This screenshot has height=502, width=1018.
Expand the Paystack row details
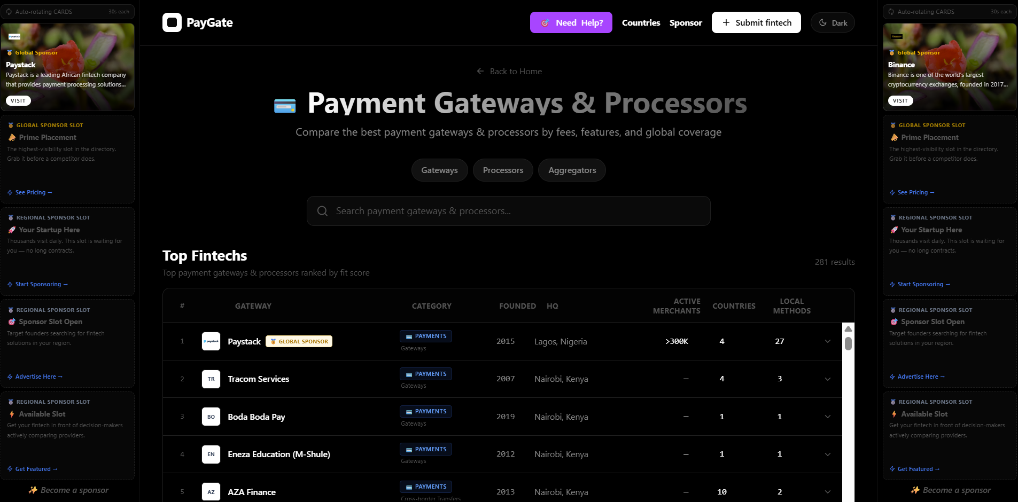(827, 341)
